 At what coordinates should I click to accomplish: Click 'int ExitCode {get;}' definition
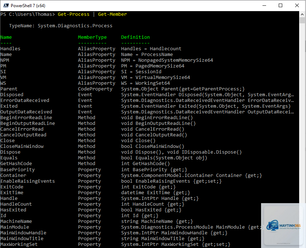pyautogui.click(x=148, y=187)
